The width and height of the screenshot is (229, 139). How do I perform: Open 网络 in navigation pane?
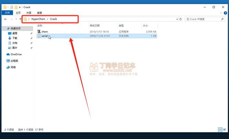[13, 67]
